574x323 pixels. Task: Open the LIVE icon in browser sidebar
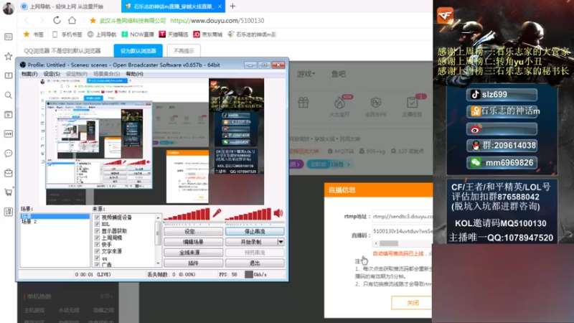(9, 134)
